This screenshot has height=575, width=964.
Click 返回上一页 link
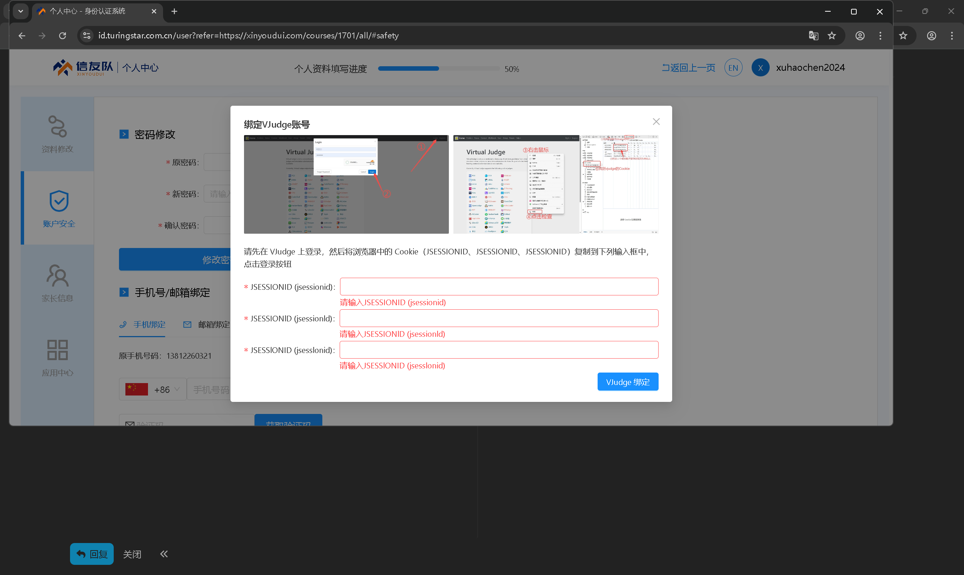pyautogui.click(x=688, y=68)
